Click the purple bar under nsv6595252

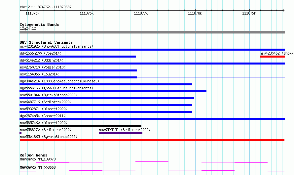click(121, 133)
